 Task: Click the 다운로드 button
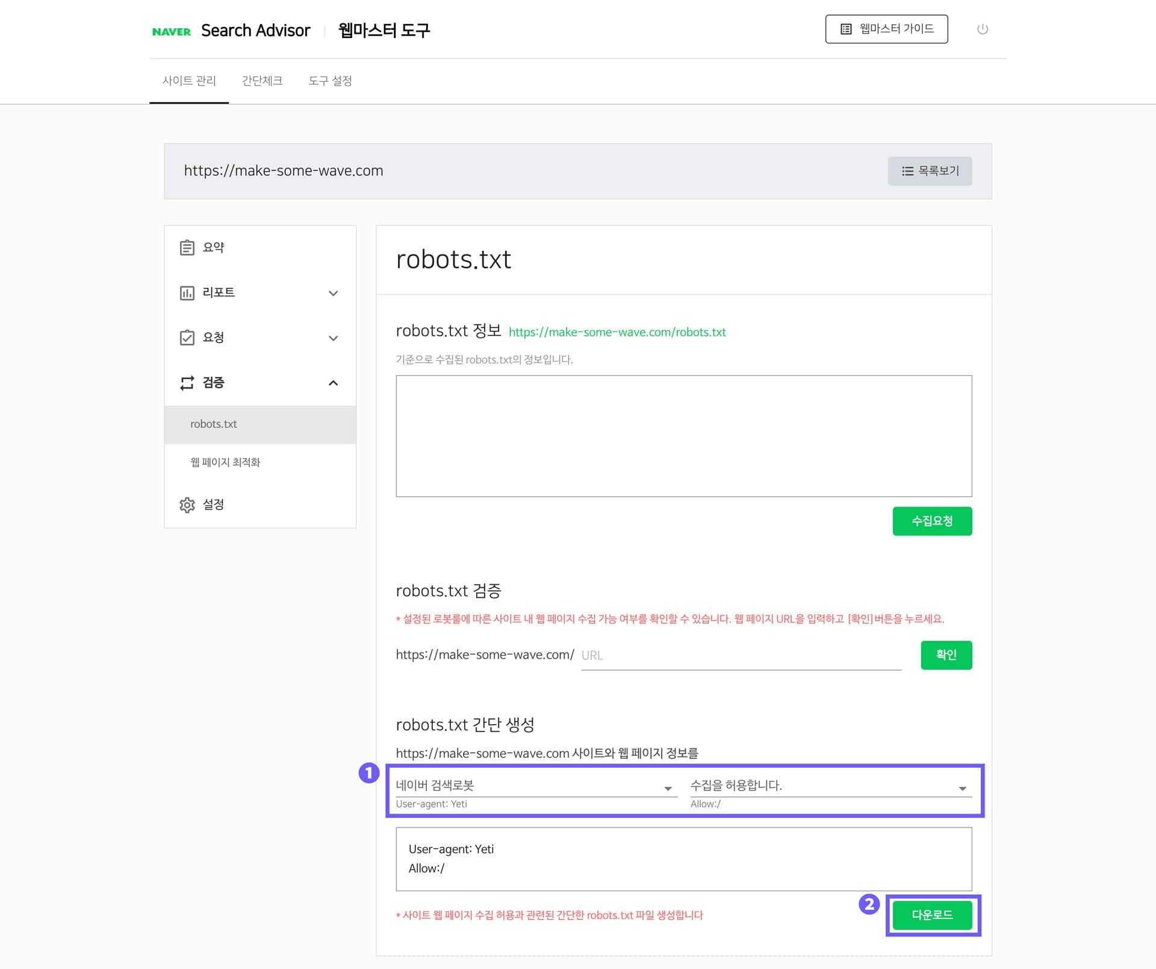pos(932,915)
